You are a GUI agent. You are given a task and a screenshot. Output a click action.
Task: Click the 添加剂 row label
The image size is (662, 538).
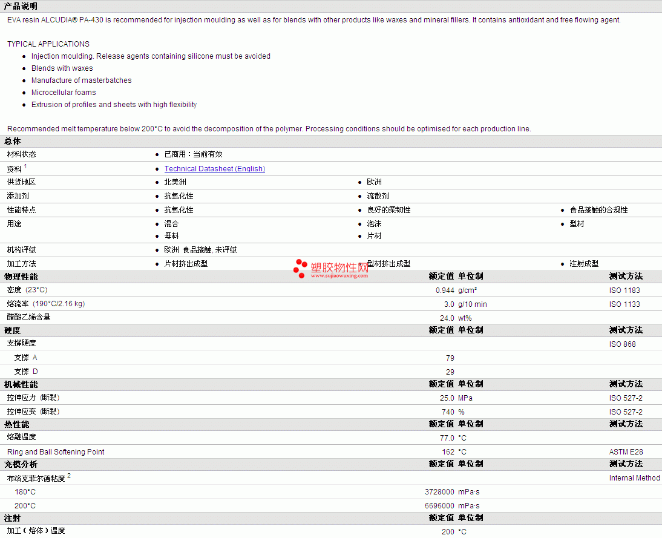point(18,196)
